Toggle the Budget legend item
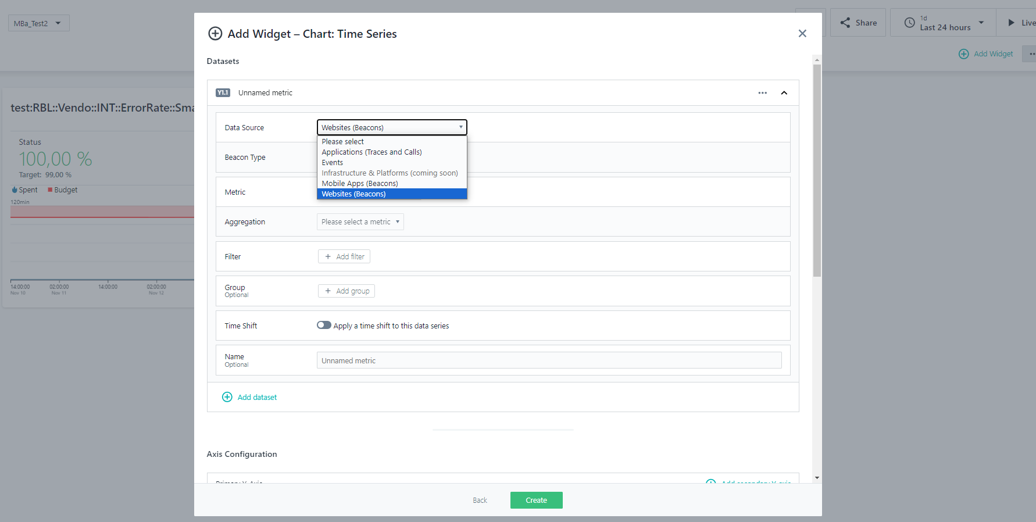Image resolution: width=1036 pixels, height=522 pixels. pyautogui.click(x=62, y=190)
